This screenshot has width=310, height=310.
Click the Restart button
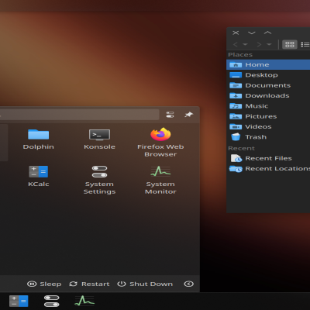(89, 284)
